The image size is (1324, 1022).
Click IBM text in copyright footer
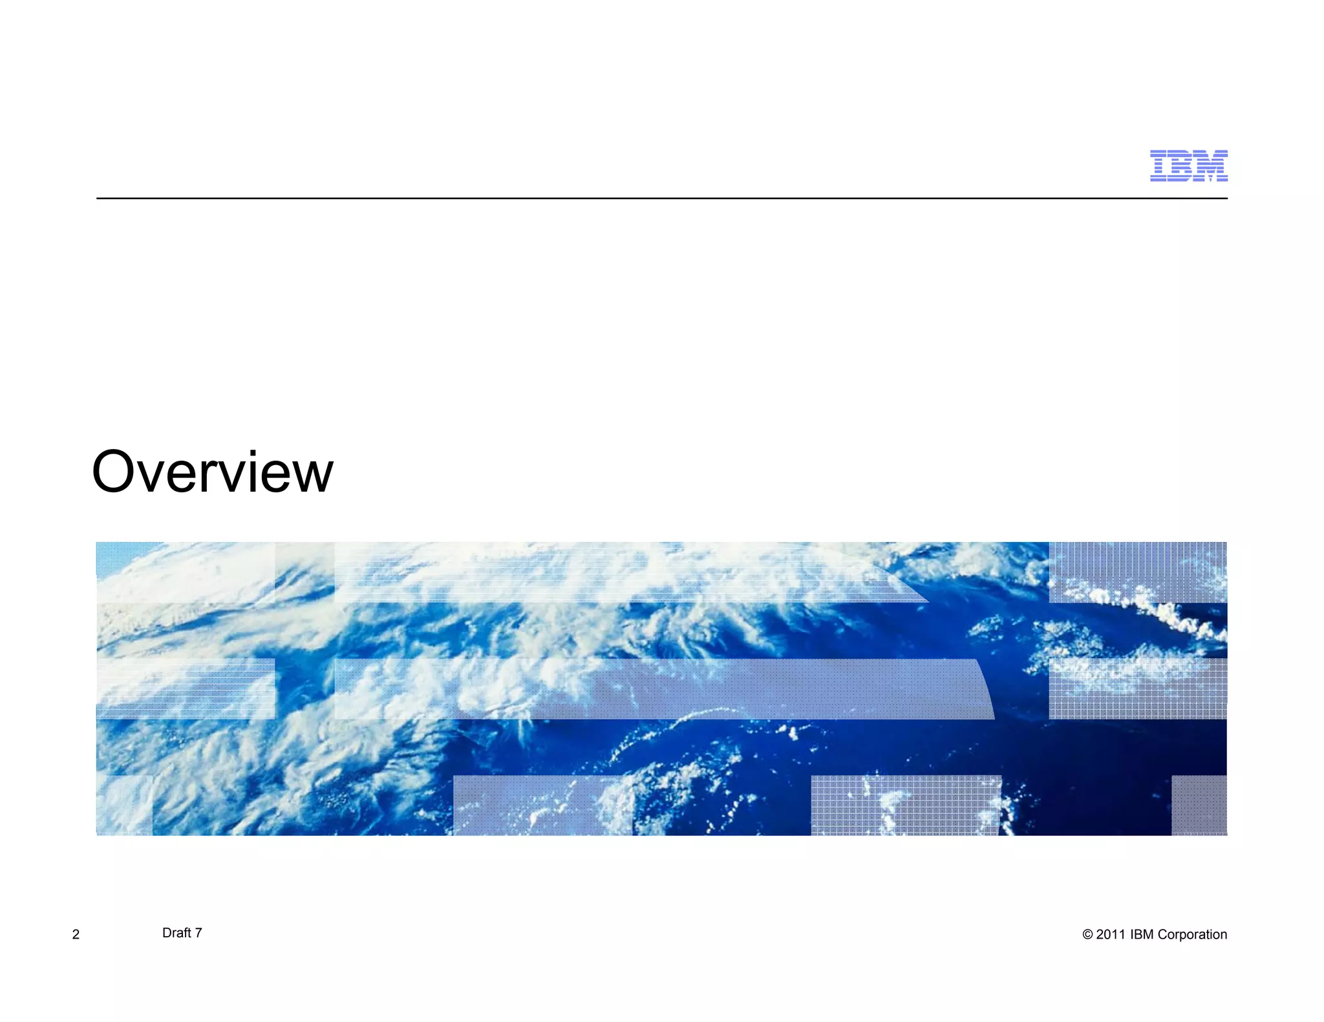(x=1142, y=935)
